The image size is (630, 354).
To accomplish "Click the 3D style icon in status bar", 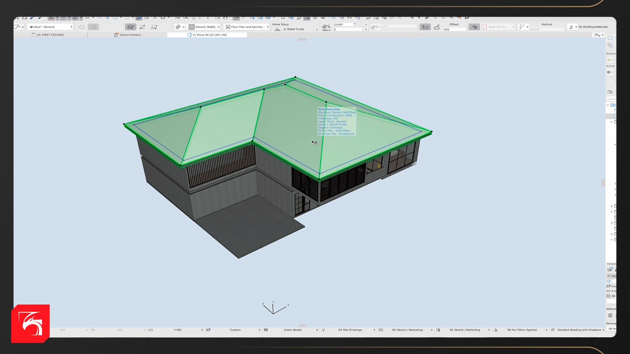I will click(x=553, y=330).
